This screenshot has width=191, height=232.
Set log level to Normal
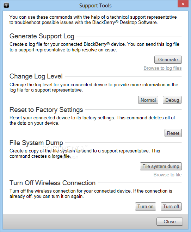point(148,100)
